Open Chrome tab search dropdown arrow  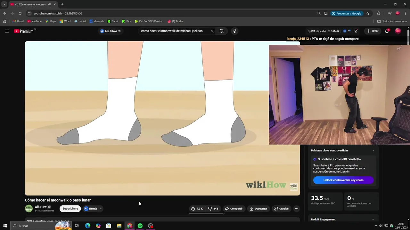click(x=4, y=4)
